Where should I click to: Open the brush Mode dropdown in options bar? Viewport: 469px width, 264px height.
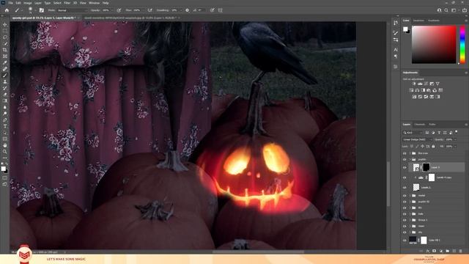72,10
